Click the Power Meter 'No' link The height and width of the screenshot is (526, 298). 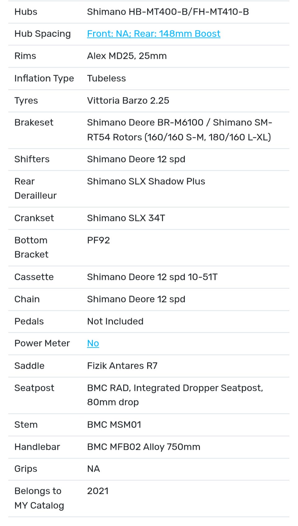click(x=93, y=343)
